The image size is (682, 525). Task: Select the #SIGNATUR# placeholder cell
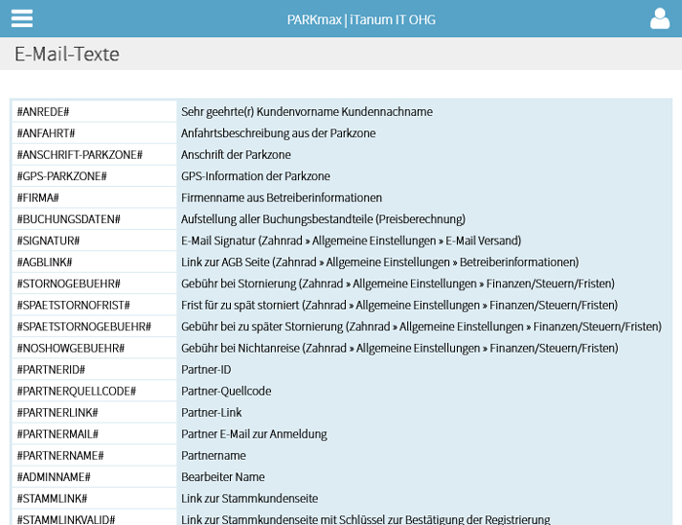coord(94,241)
